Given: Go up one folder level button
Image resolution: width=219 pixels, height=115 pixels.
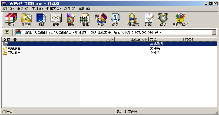Looking at the screenshot, I should [x=7, y=32].
